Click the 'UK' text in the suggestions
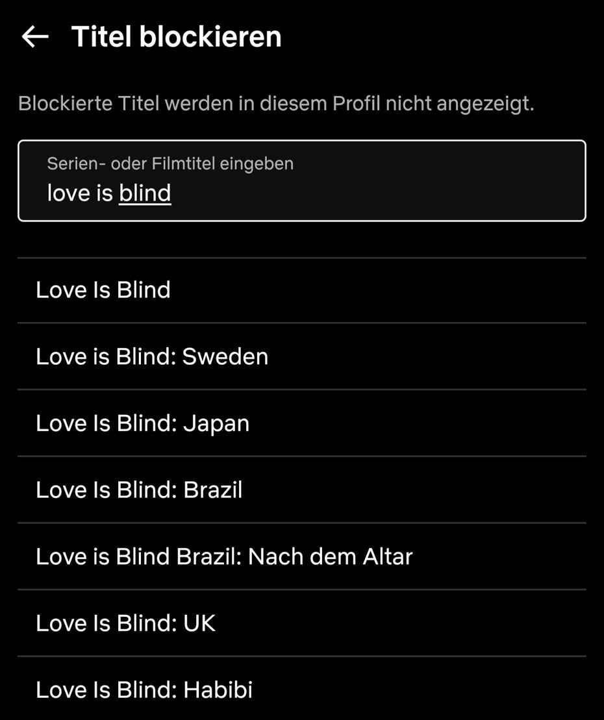The width and height of the screenshot is (604, 720). (x=199, y=623)
